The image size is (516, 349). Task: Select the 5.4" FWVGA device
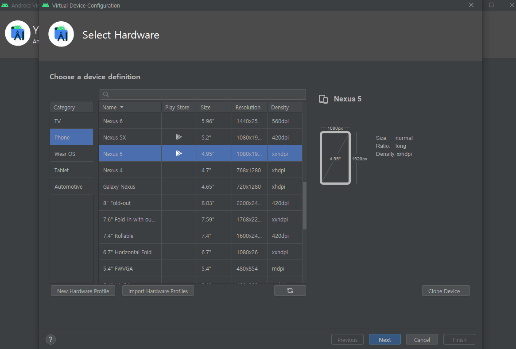click(200, 268)
